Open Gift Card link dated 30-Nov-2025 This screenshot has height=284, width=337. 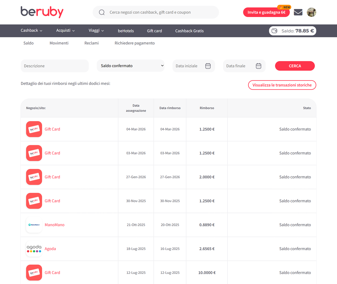[52, 201]
